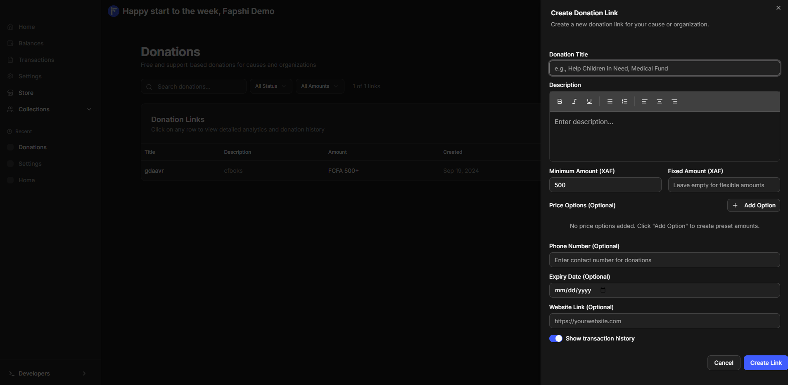Screen dimensions: 788x385
Task: Insert a bulleted list in description
Action: (609, 101)
